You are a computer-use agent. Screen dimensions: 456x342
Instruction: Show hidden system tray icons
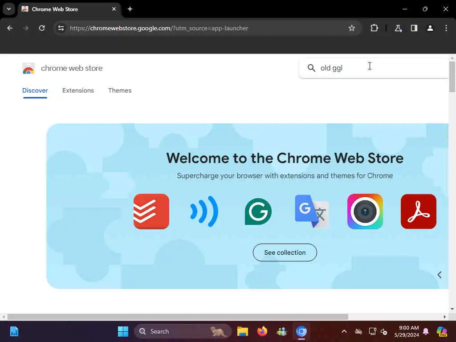344,331
